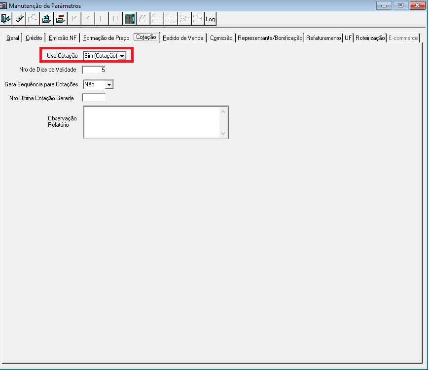Click the Observação scrollbar down arrow
Screen dimensions: 429x370
(223, 133)
